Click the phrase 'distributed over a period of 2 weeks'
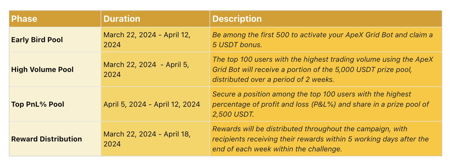 pos(273,79)
